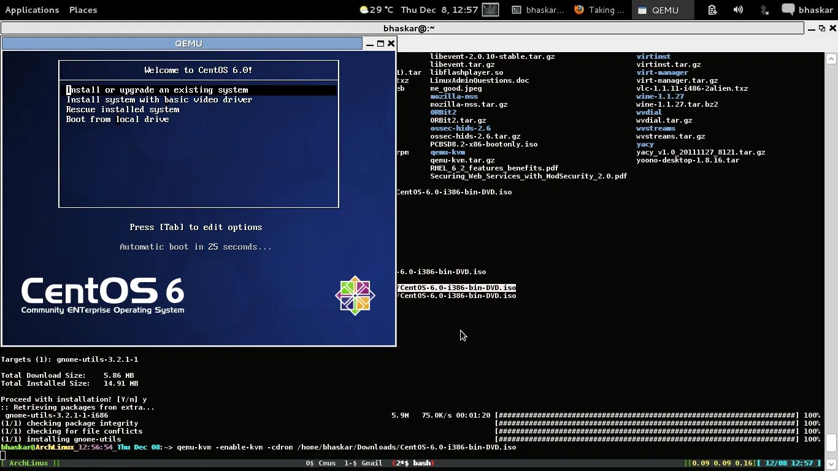Open the chat status bubble icon
Screen dimensions: 838x471
click(788, 10)
